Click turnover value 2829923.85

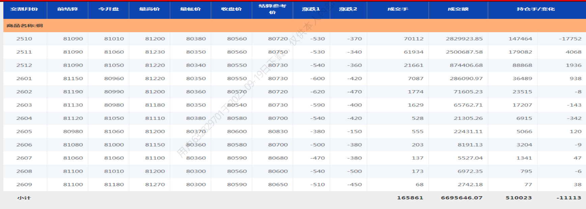click(464, 39)
